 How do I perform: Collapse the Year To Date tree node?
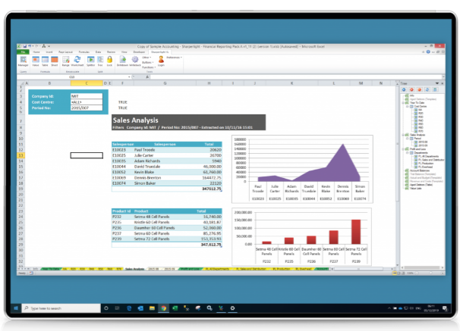click(x=403, y=103)
